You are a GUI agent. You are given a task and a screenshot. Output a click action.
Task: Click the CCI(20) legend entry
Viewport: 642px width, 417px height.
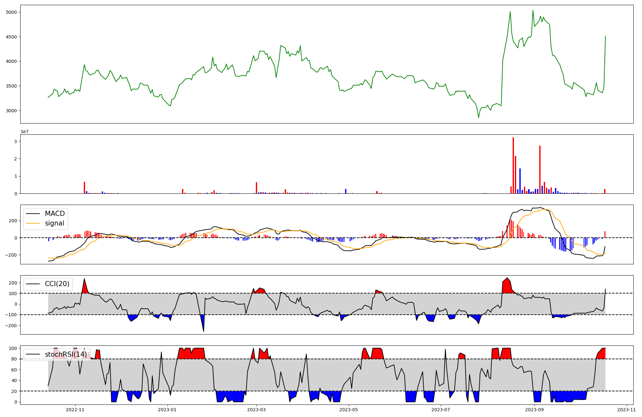[x=57, y=284]
